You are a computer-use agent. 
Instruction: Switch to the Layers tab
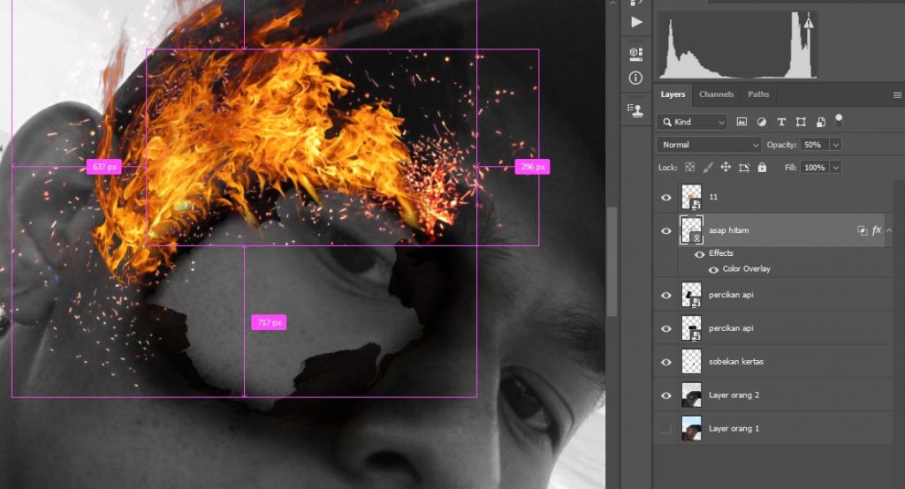pos(673,94)
